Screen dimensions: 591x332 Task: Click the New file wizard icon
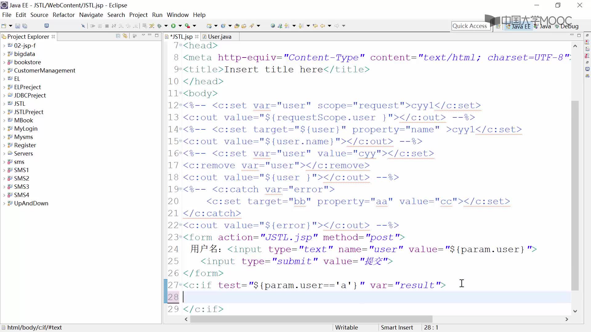[4, 26]
